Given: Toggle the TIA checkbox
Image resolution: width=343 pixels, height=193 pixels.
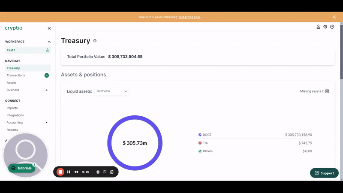Looking at the screenshot, I should 200,143.
